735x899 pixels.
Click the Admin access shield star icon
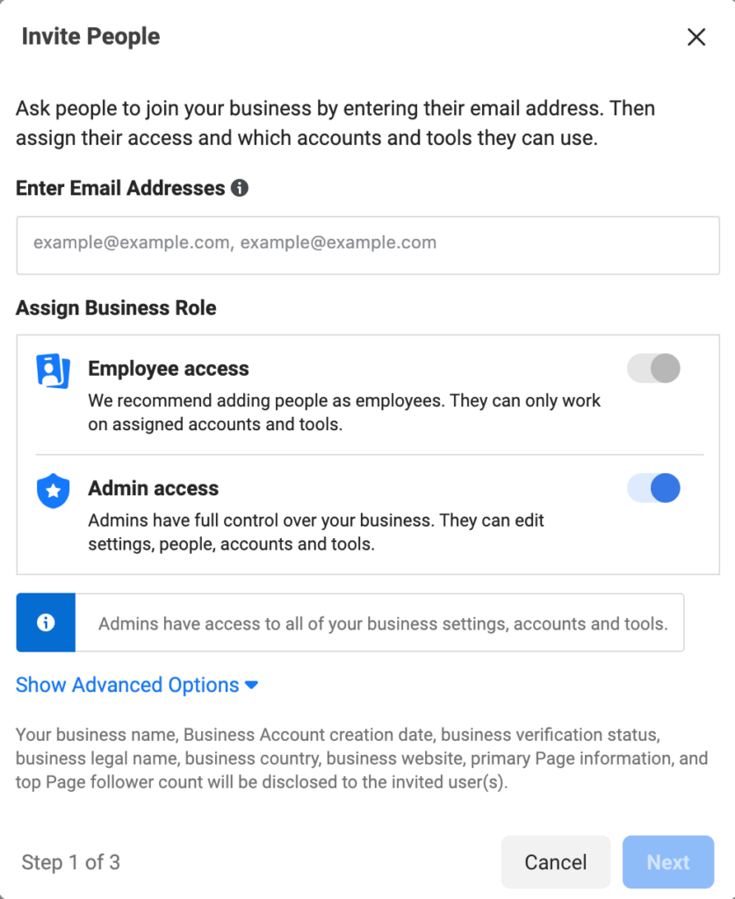(54, 491)
